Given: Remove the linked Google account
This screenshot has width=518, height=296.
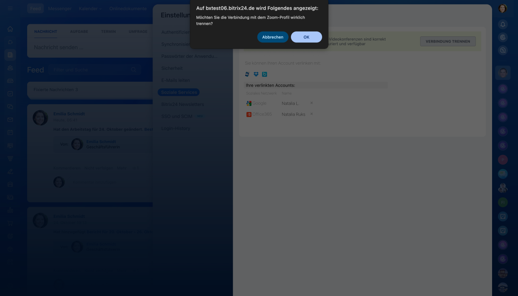Looking at the screenshot, I should 311,103.
